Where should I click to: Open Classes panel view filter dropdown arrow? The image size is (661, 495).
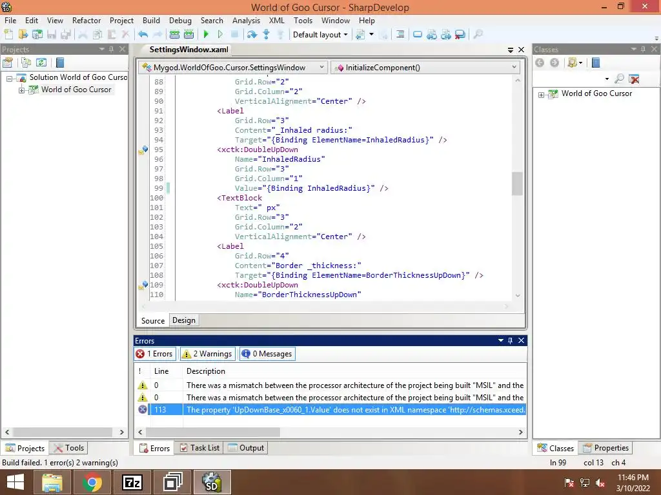(x=581, y=63)
